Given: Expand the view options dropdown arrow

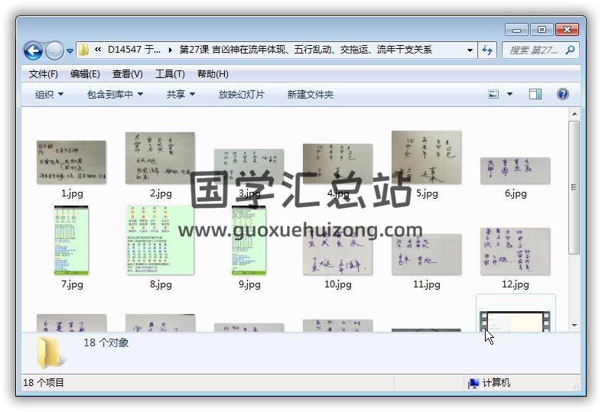Looking at the screenshot, I should (x=510, y=94).
